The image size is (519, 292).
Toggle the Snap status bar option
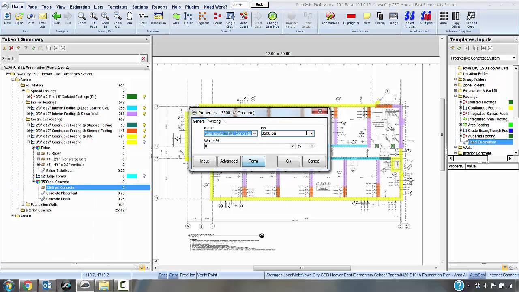(x=163, y=275)
